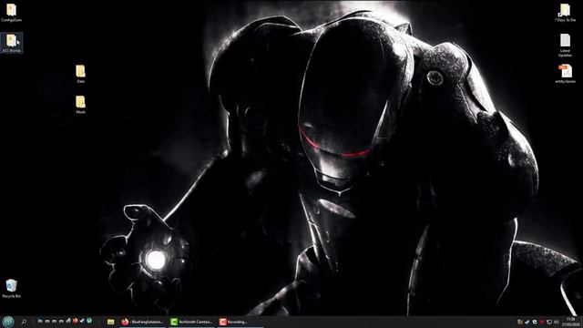Open the volume control in system tray
This screenshot has width=583, height=328.
tap(557, 322)
